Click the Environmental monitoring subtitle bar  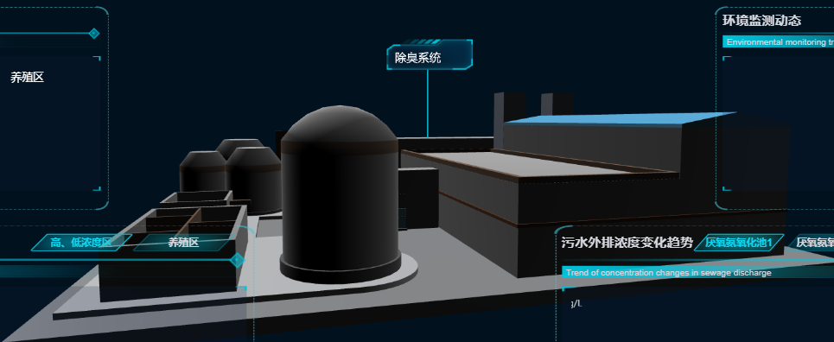click(778, 42)
